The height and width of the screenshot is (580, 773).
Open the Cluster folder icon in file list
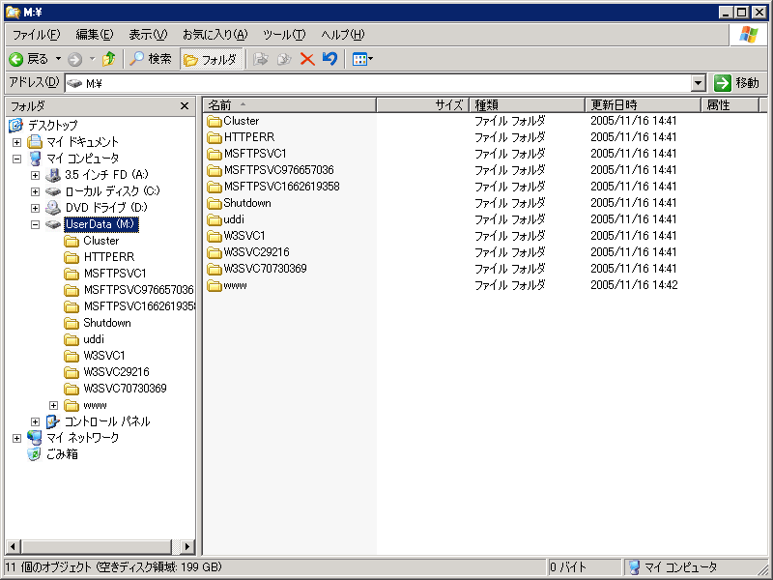215,121
